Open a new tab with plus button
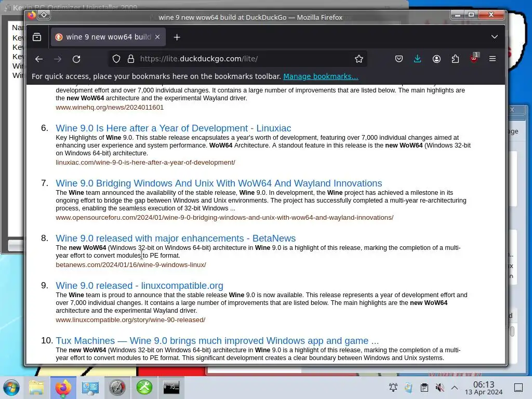The height and width of the screenshot is (399, 532). click(x=177, y=37)
